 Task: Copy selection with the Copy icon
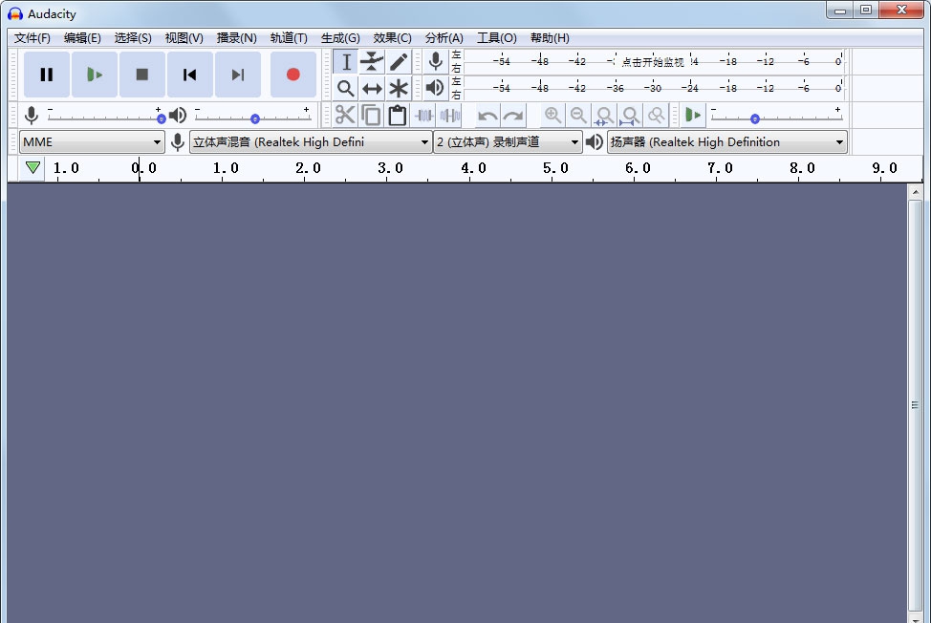point(371,115)
